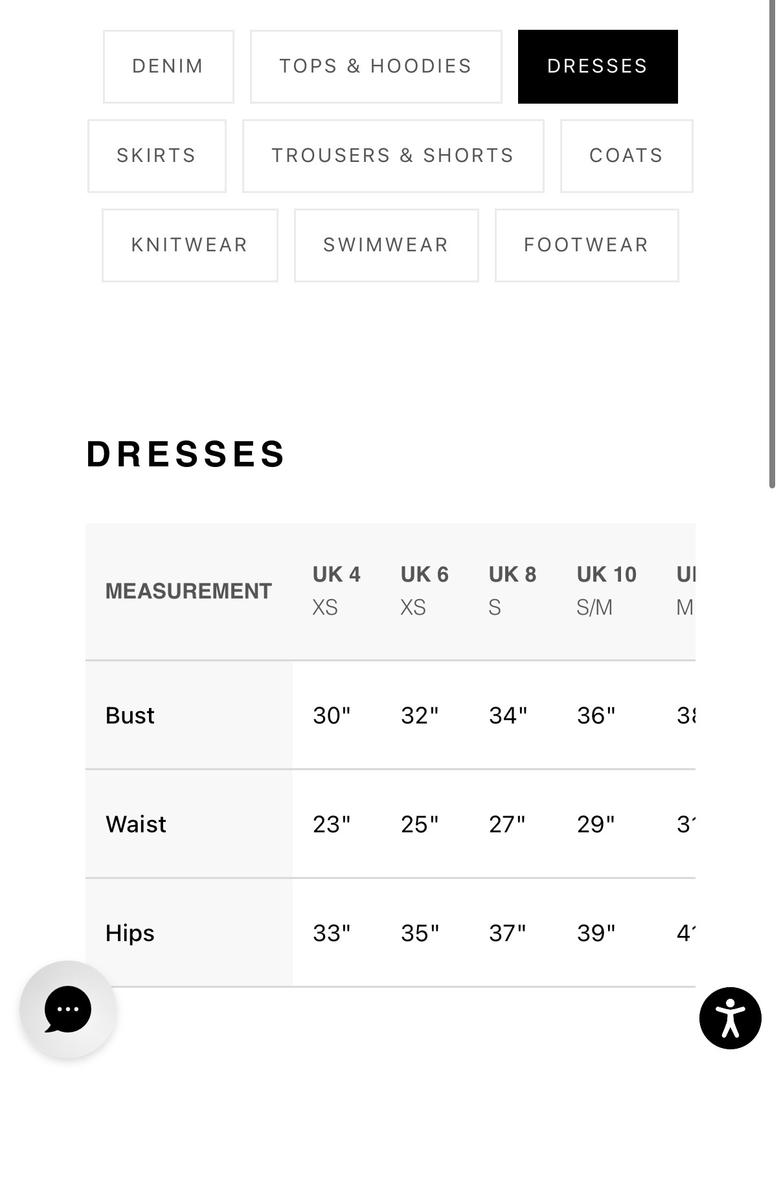Click the page scrollbar thumb
The height and width of the screenshot is (1186, 781).
tap(772, 244)
